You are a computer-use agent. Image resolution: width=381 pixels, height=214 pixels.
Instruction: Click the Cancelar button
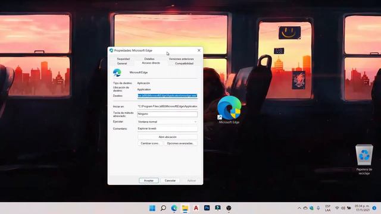tap(170, 181)
